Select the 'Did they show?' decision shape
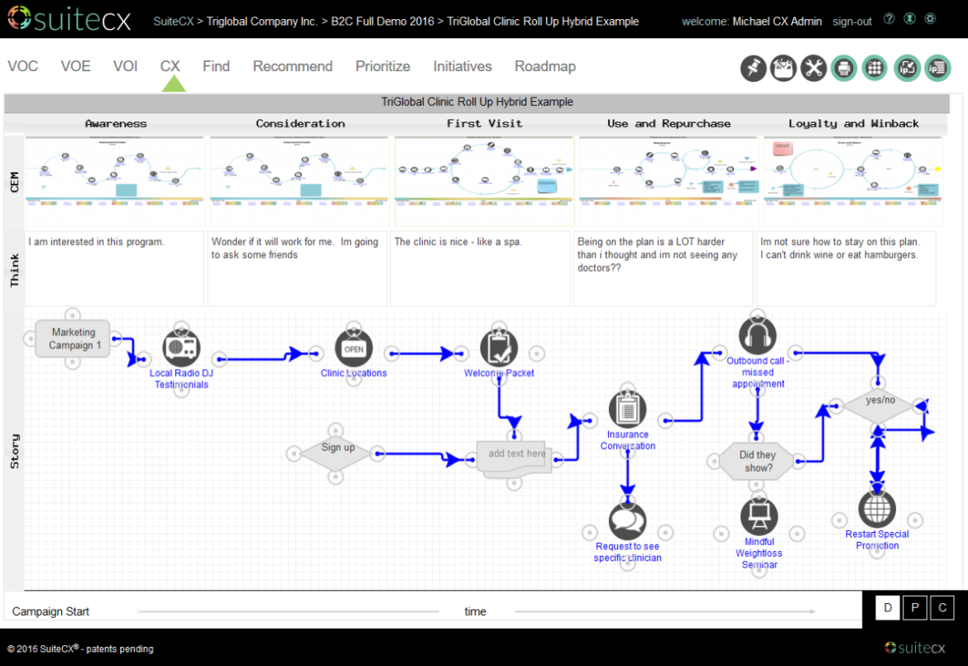Image resolution: width=968 pixels, height=666 pixels. (x=757, y=461)
